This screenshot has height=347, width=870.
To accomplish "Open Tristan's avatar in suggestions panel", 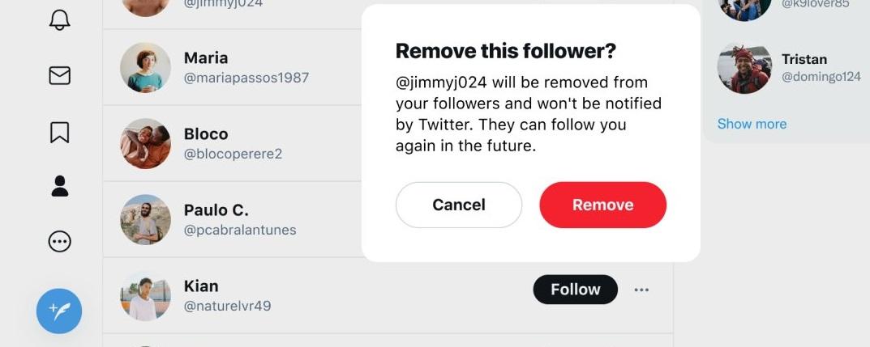I will pos(744,68).
